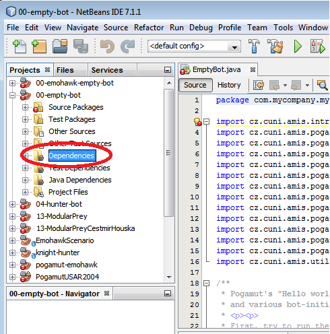Click the Projects tree scroll up arrow
330x334 pixels.
(169, 83)
